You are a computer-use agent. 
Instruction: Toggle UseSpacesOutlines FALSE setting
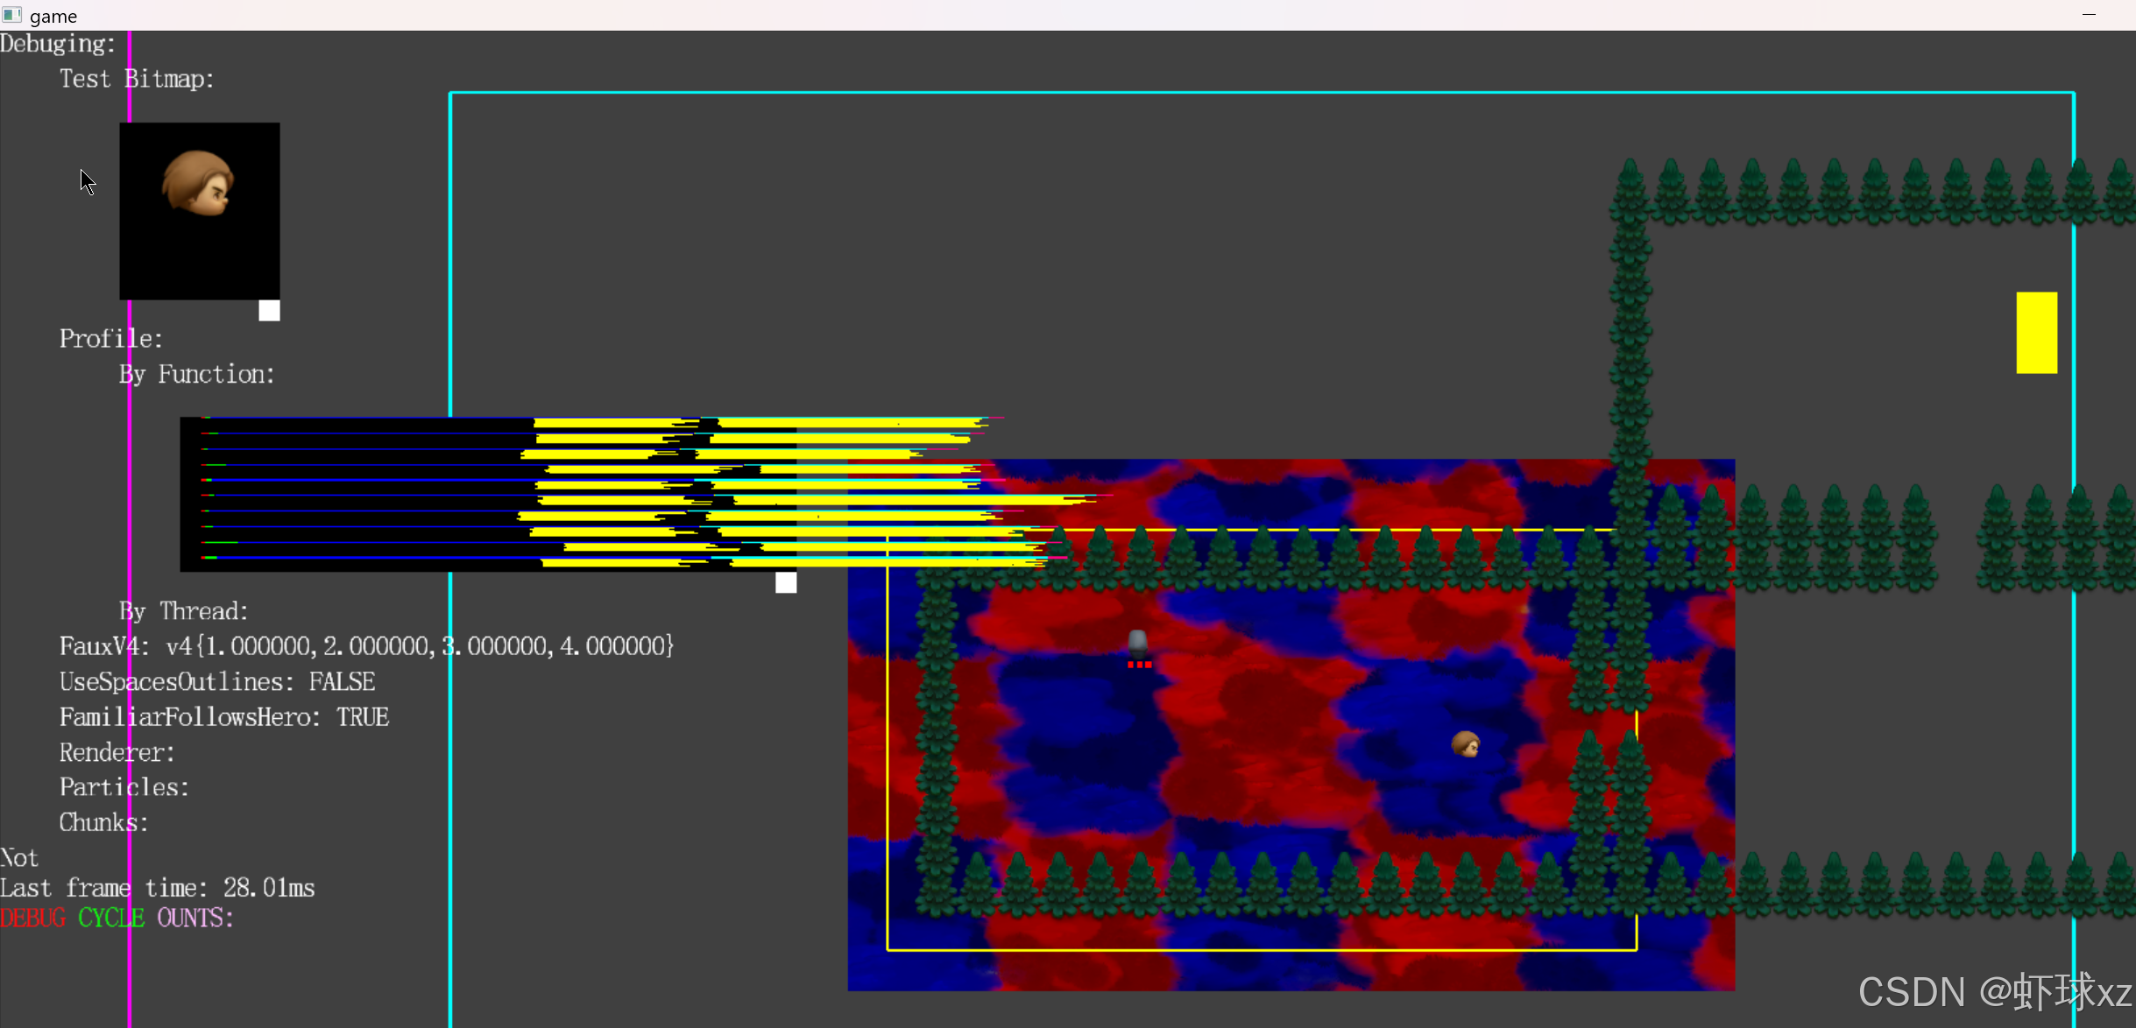[x=217, y=681]
